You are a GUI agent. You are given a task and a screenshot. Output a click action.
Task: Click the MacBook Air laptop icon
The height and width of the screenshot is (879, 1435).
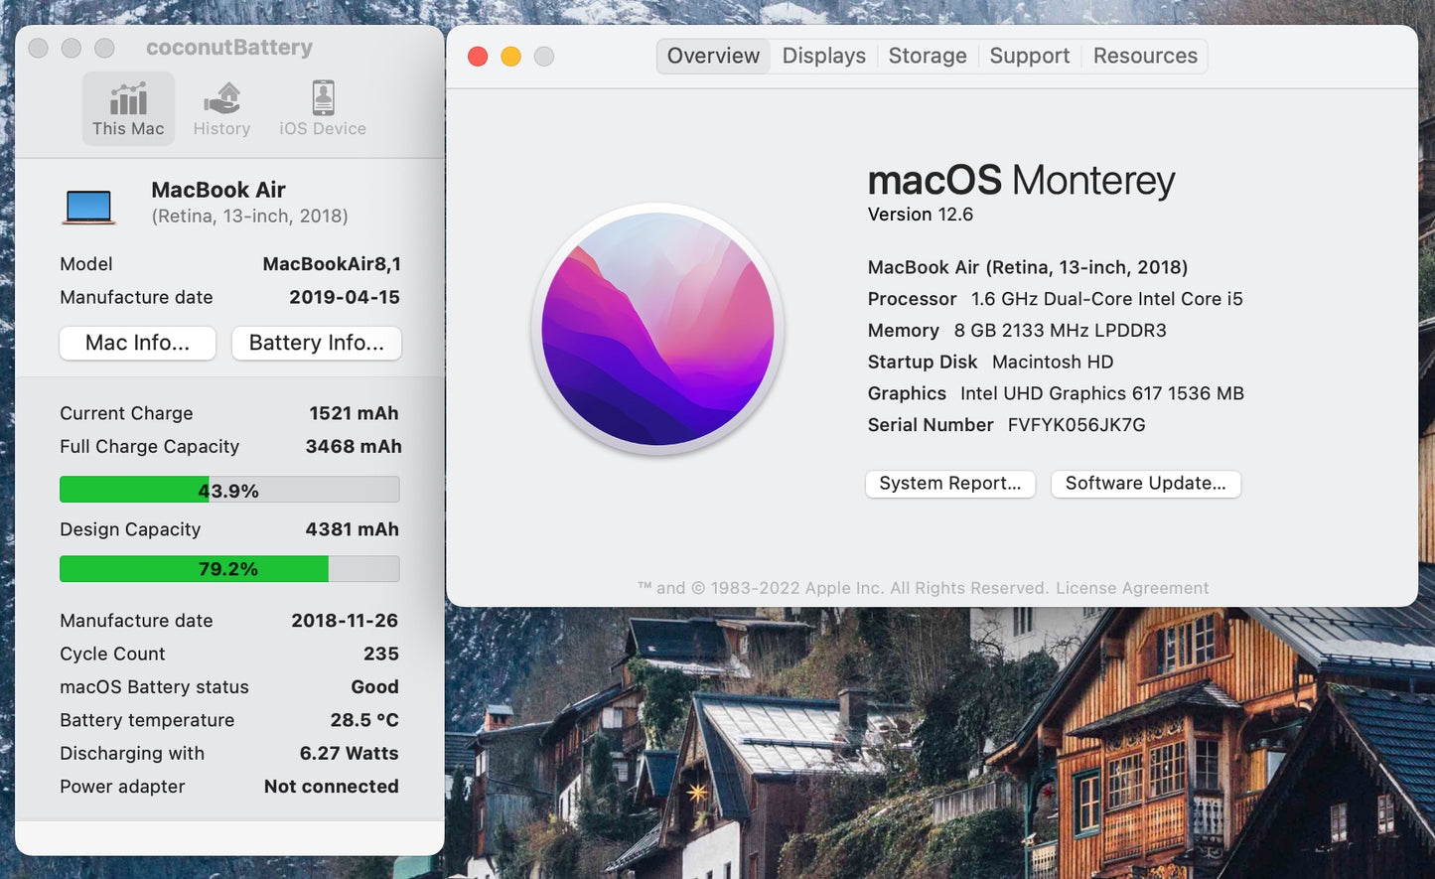[x=89, y=206]
